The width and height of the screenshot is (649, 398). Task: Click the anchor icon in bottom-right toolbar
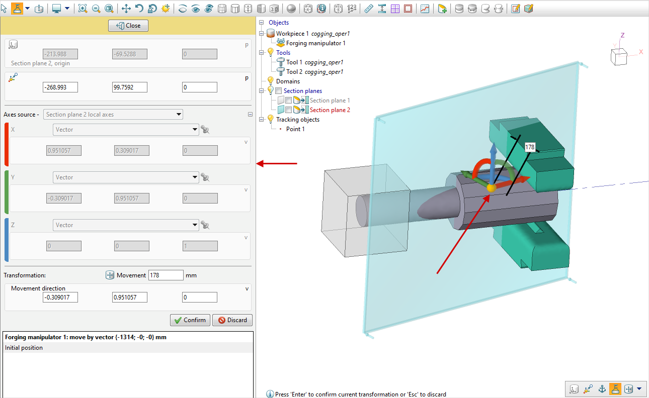(x=601, y=388)
